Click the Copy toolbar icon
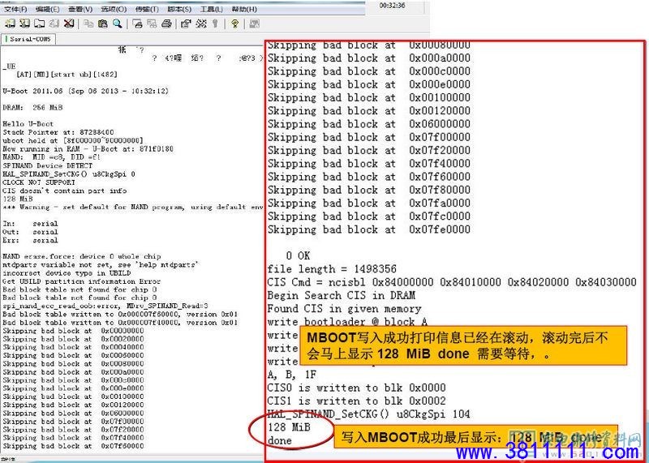The width and height of the screenshot is (649, 463). point(88,24)
